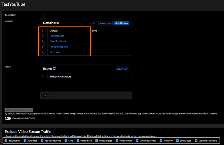224x145 pixels.
Task: Uncheck the dailymotion video stream option
Action: (x=6, y=140)
